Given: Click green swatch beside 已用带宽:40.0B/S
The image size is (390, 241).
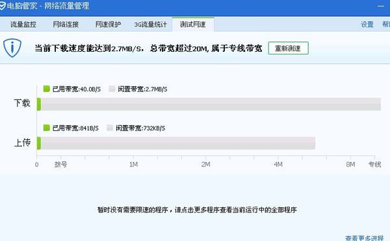Looking at the screenshot, I should click(x=47, y=89).
